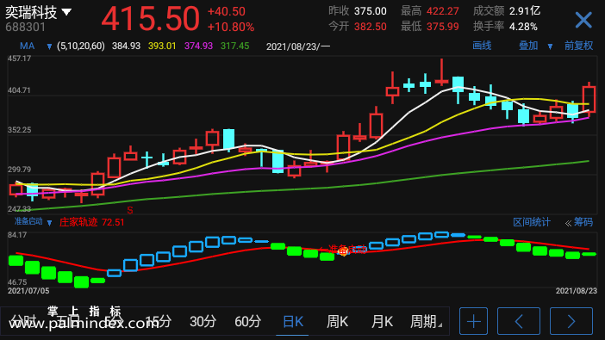
Task: Expand the MA indicator dropdown arrow
Action: (49, 46)
